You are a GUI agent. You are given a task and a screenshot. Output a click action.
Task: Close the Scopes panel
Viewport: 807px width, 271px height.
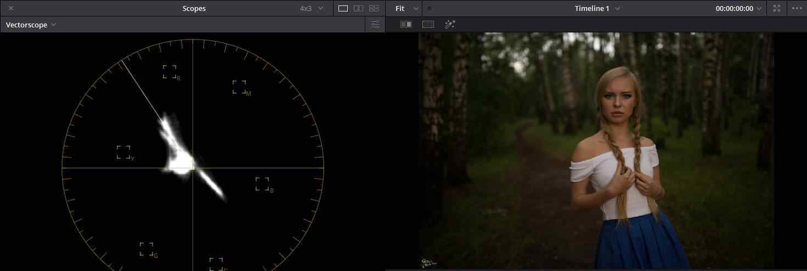tap(11, 8)
